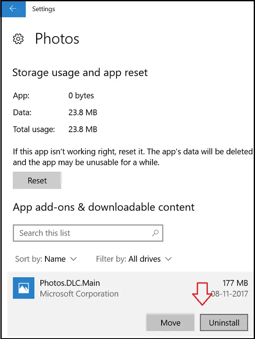
Task: Click the 177 MB size label
Action: pos(235,283)
